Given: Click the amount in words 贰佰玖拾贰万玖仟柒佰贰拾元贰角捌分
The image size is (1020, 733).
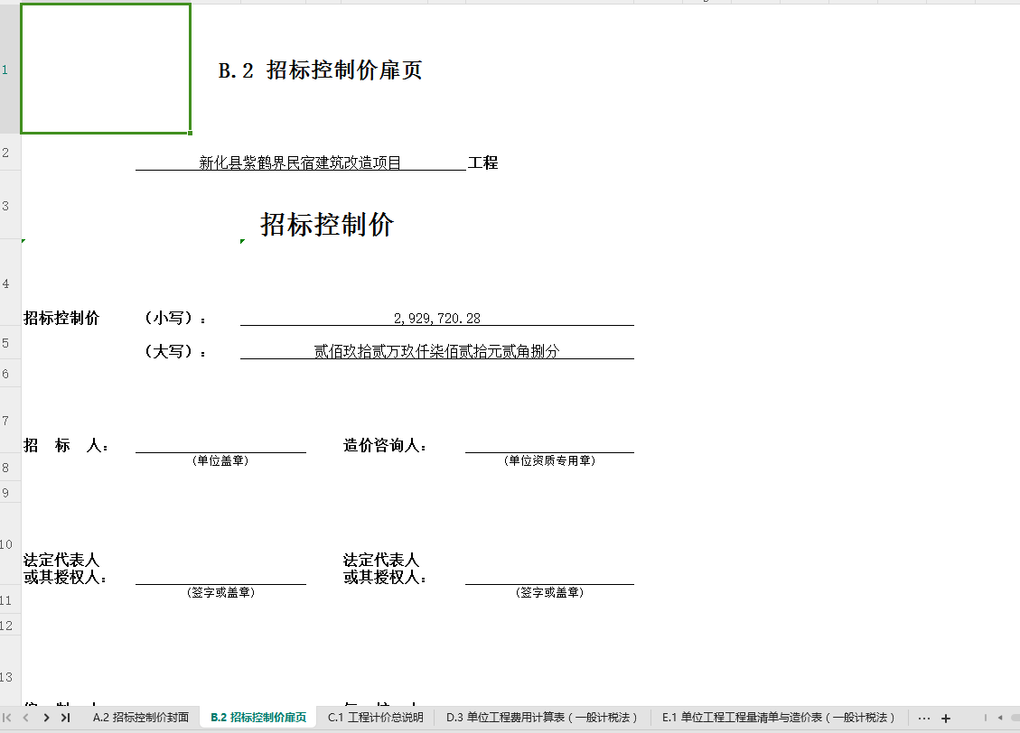Looking at the screenshot, I should click(437, 351).
